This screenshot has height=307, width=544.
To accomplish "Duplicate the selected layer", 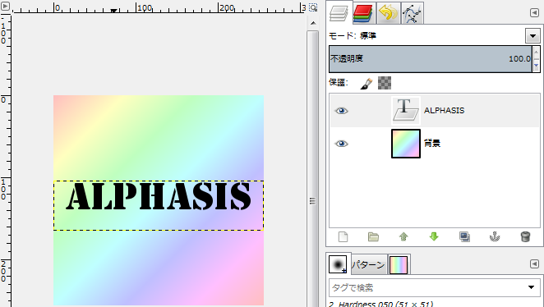I will tap(464, 237).
